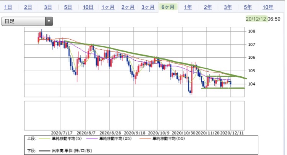Select the 1日 time range tab
The height and width of the screenshot is (155, 287).
pyautogui.click(x=8, y=7)
